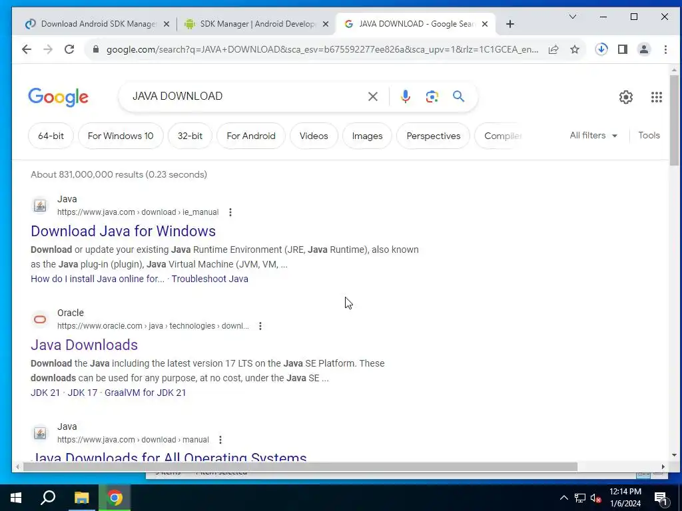The image size is (682, 511).
Task: Go back using the browser back arrow
Action: point(27,49)
